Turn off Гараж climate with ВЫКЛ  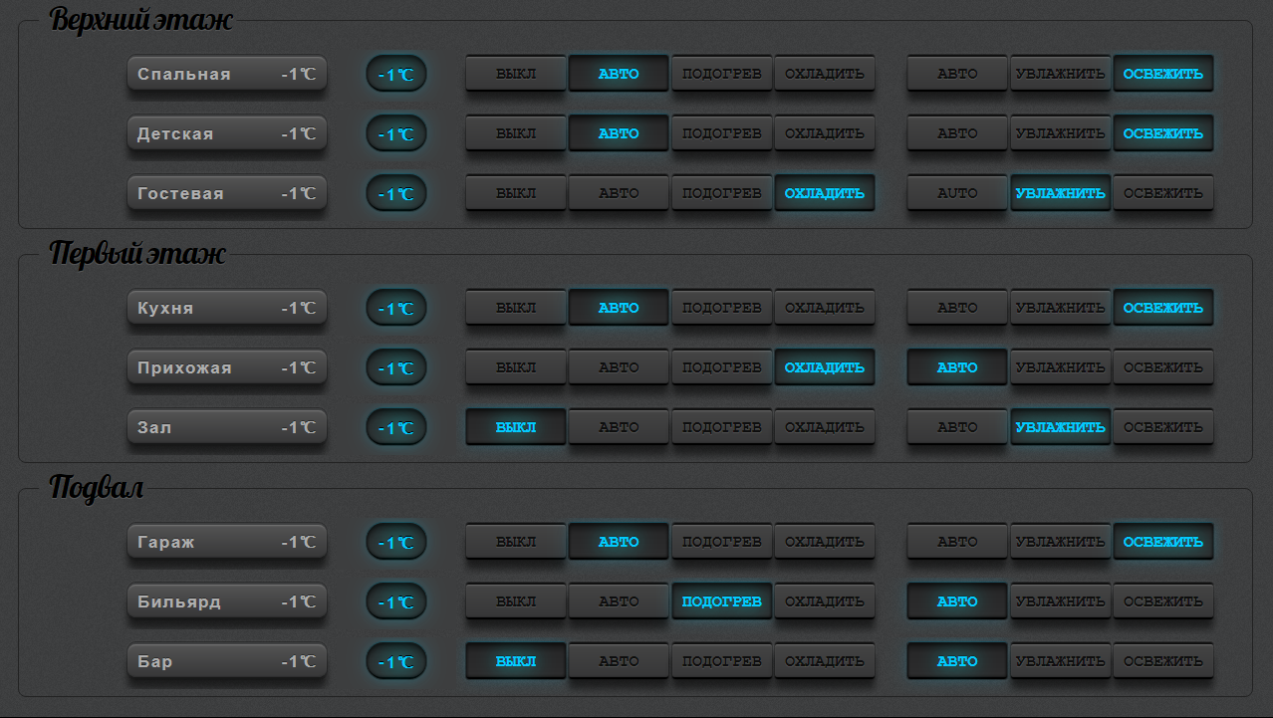(x=516, y=542)
